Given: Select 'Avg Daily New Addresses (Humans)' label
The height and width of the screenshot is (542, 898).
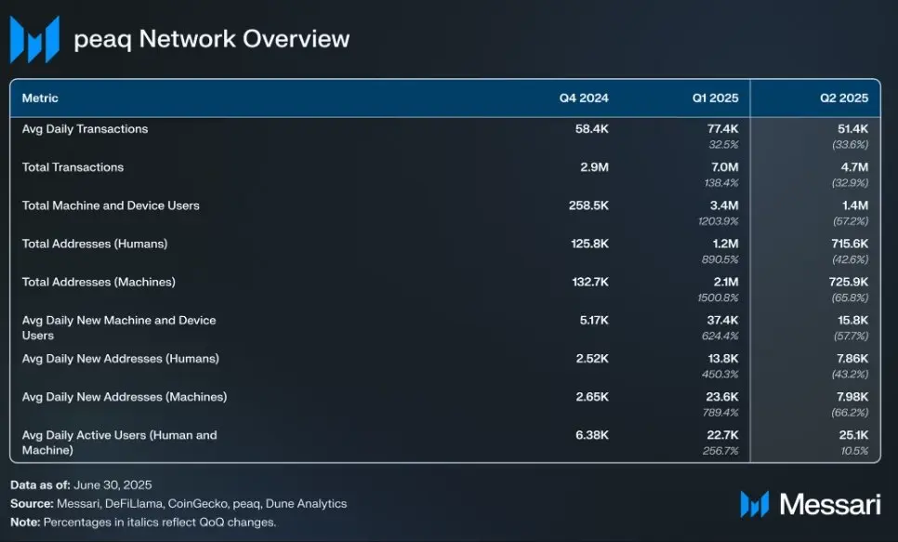Looking at the screenshot, I should pyautogui.click(x=120, y=359).
